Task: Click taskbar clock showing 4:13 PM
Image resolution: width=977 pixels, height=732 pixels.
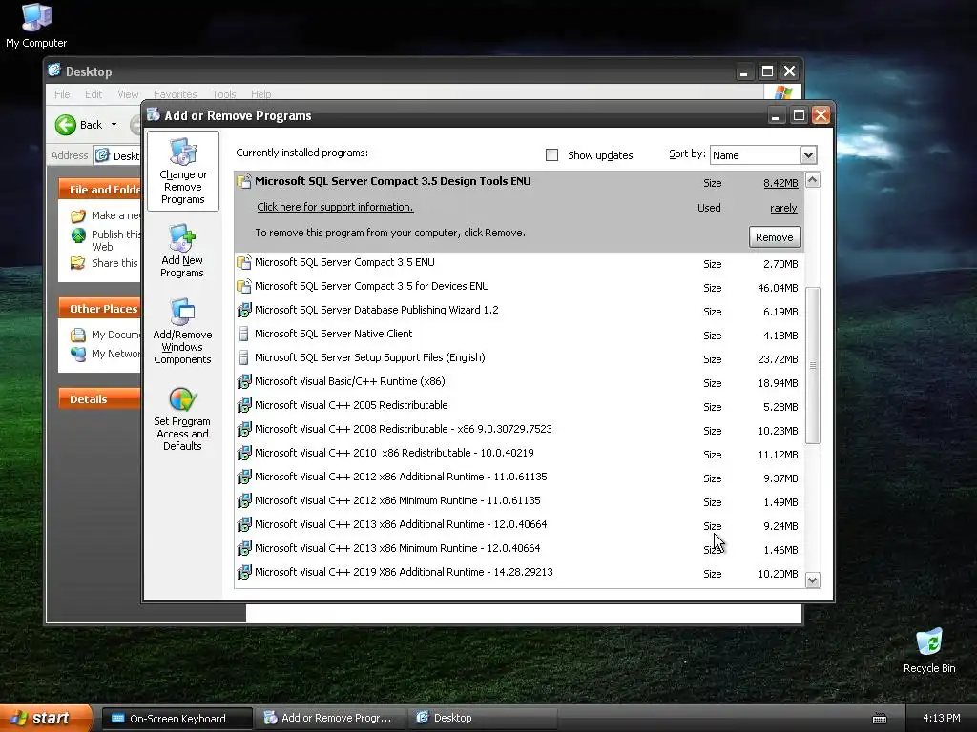Action: tap(941, 718)
